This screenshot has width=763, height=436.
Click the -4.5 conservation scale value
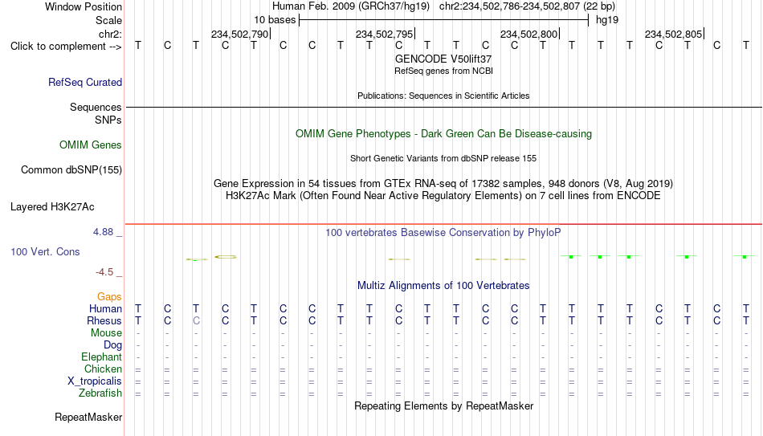(104, 272)
